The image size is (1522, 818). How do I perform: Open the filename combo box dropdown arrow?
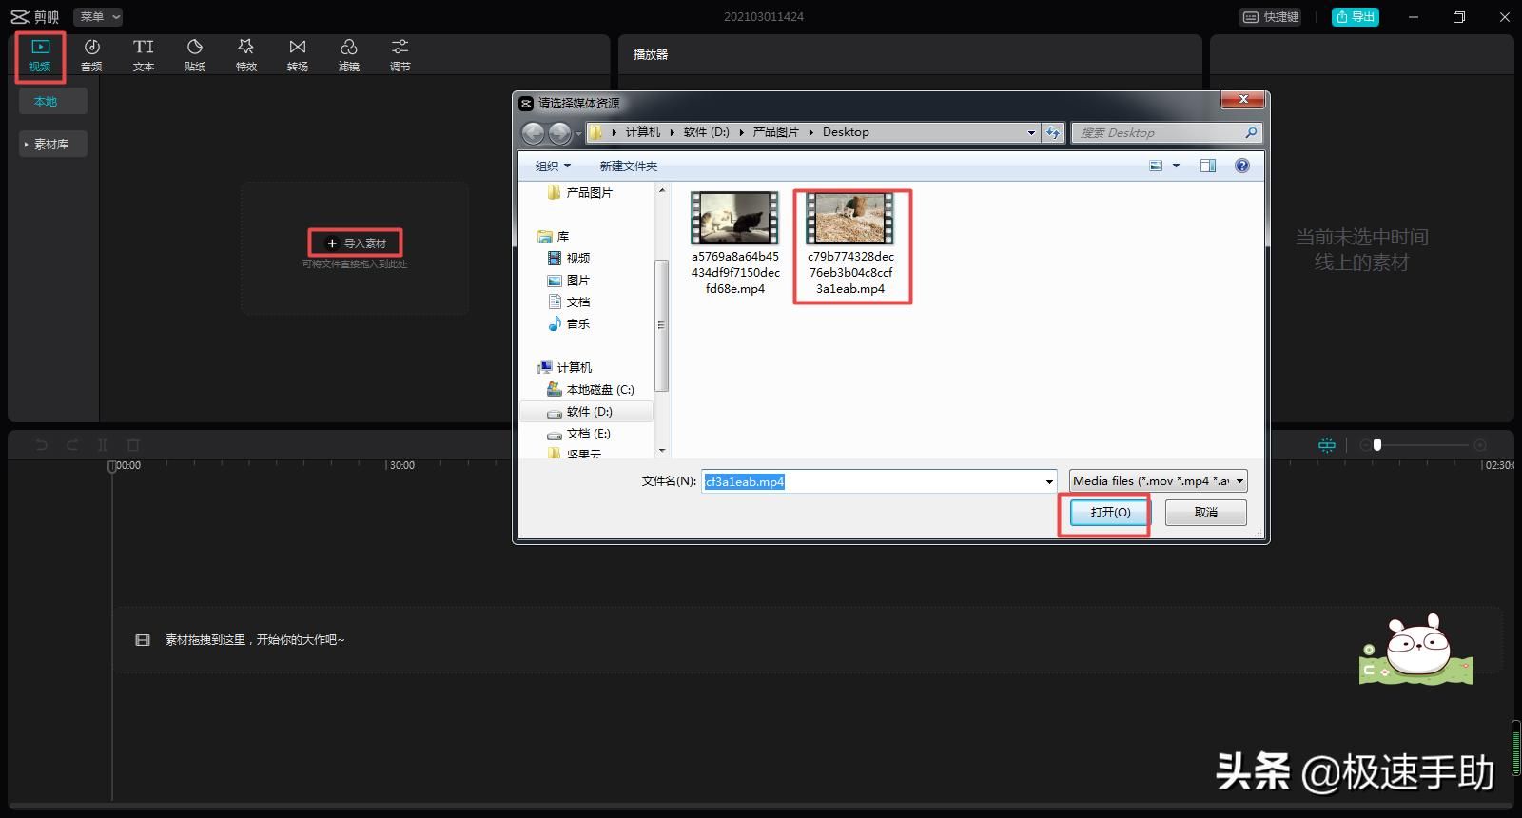point(1049,481)
